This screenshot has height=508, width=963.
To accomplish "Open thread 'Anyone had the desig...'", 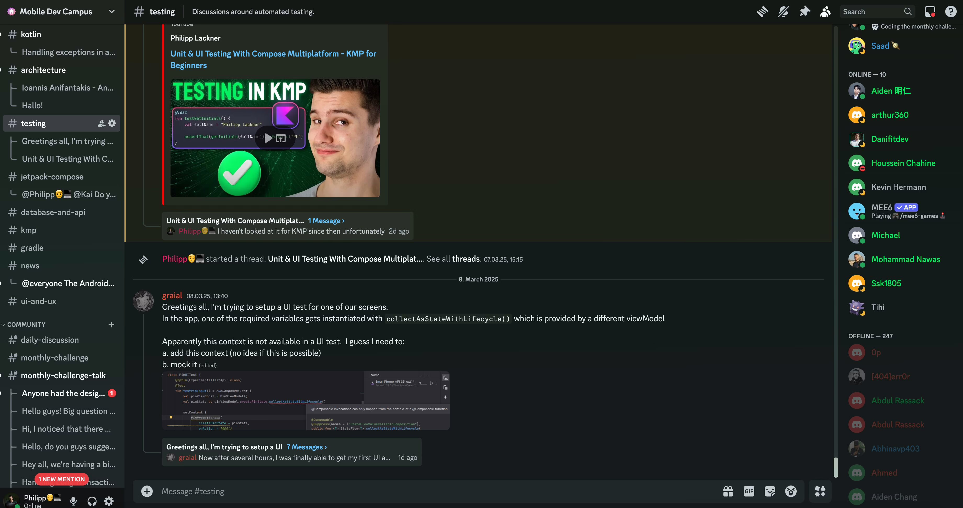I will pyautogui.click(x=64, y=393).
